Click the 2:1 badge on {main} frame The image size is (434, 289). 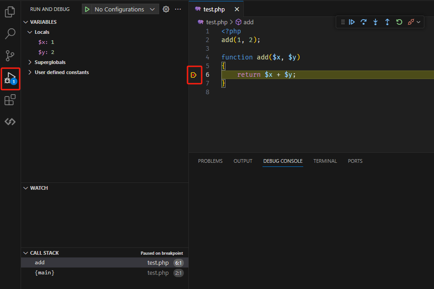178,273
